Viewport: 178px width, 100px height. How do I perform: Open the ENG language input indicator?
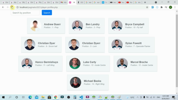[158, 97]
